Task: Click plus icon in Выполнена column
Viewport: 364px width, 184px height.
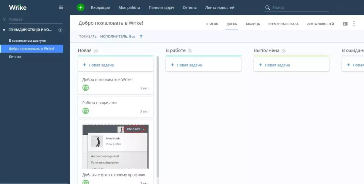Action: pyautogui.click(x=260, y=65)
